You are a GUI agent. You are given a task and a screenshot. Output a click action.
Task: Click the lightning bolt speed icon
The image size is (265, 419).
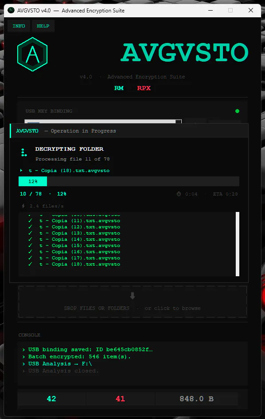(23, 206)
